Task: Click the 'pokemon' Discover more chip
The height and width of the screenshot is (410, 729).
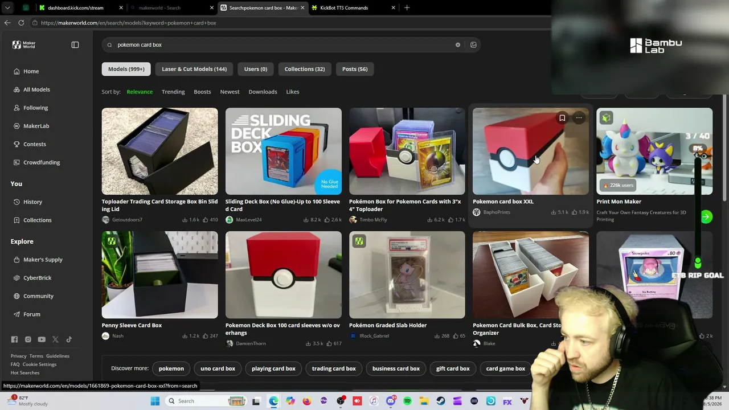Action: coord(171,368)
